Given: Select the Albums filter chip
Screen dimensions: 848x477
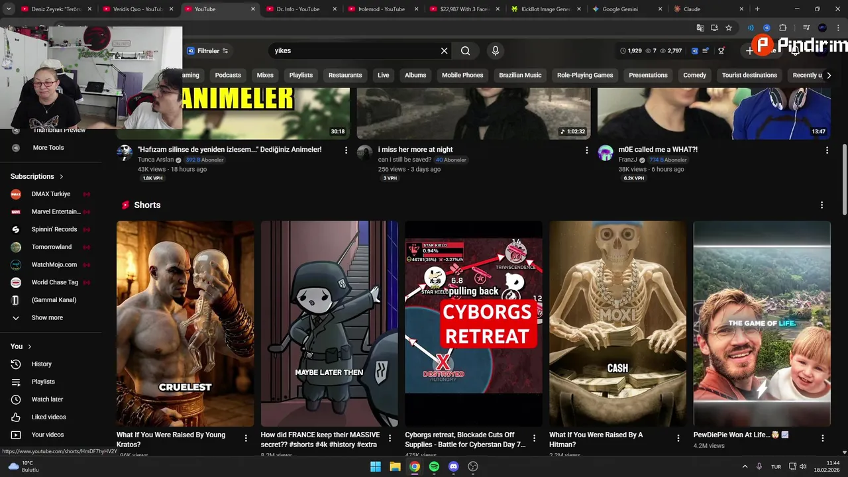Looking at the screenshot, I should click(x=415, y=75).
